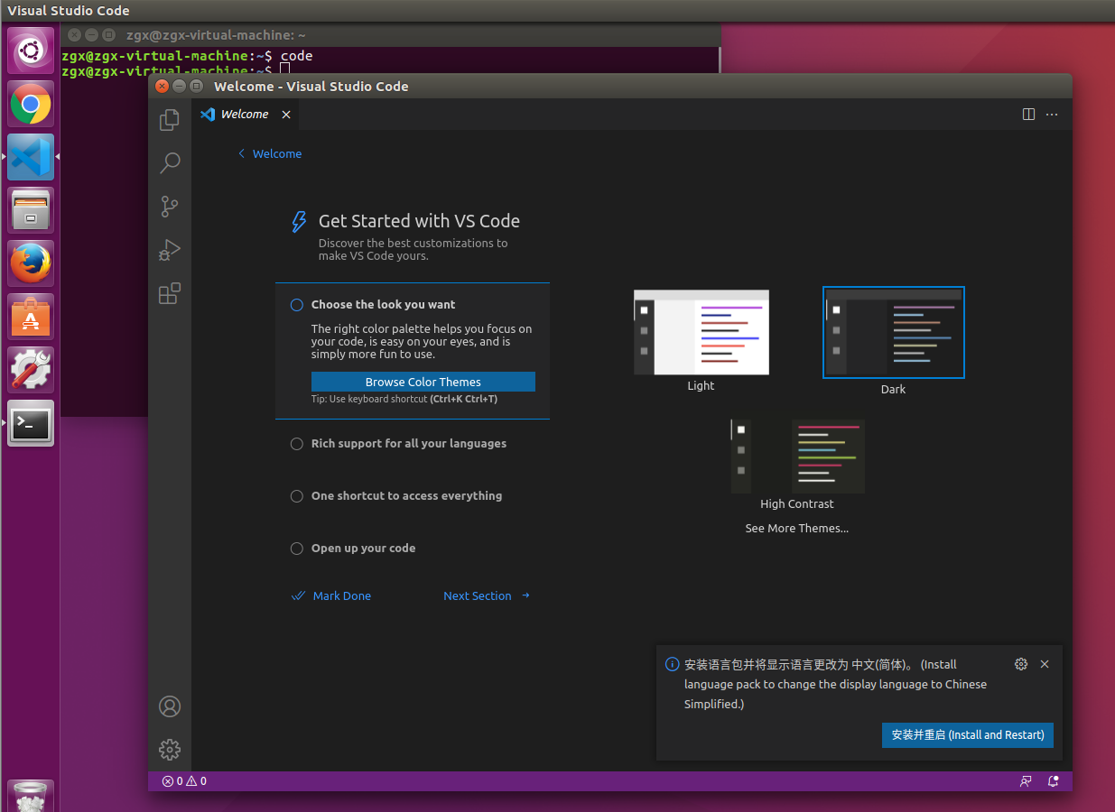Open the Search view in activity bar
The image size is (1115, 812).
pyautogui.click(x=170, y=162)
